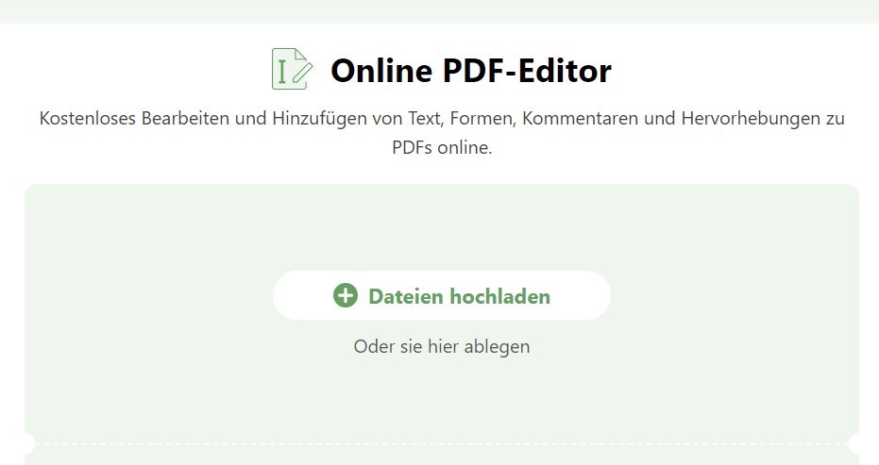Click the green plus icon in upload button
The image size is (879, 465).
346,295
